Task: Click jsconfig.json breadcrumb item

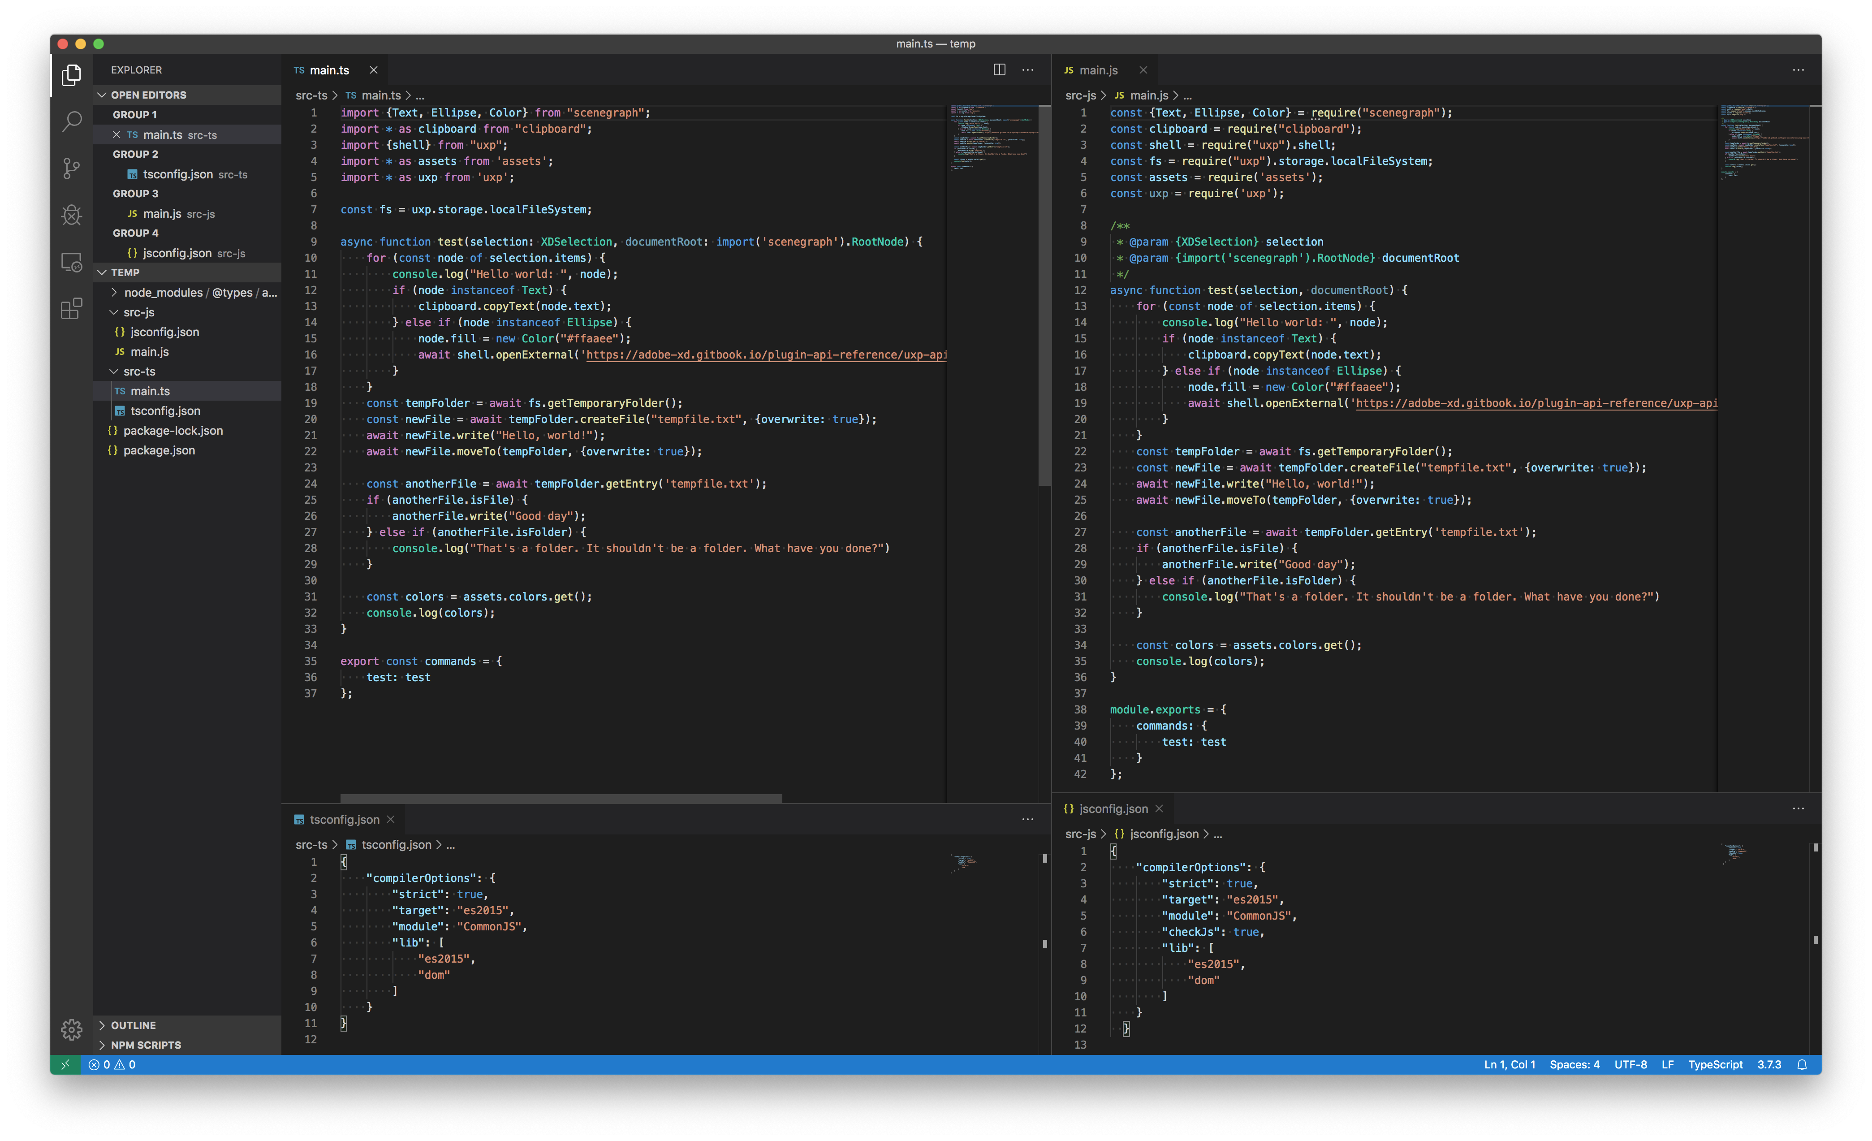Action: 1156,833
